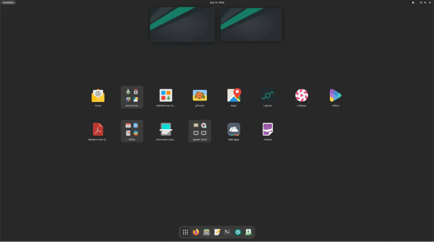Open the Geary email client

(98, 95)
